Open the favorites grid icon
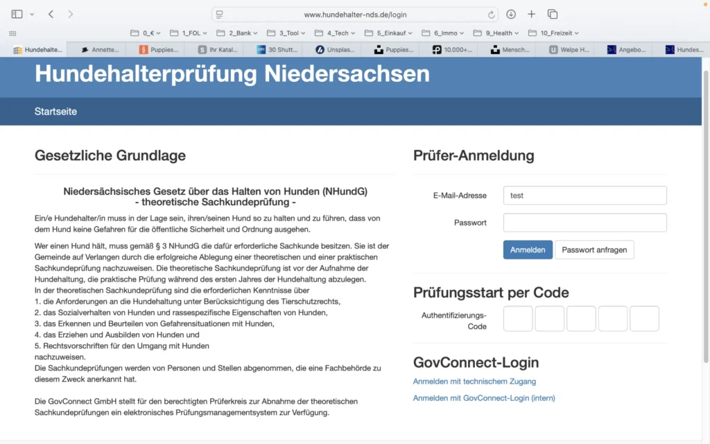Screen dimensions: 710x444 pyautogui.click(x=12, y=33)
